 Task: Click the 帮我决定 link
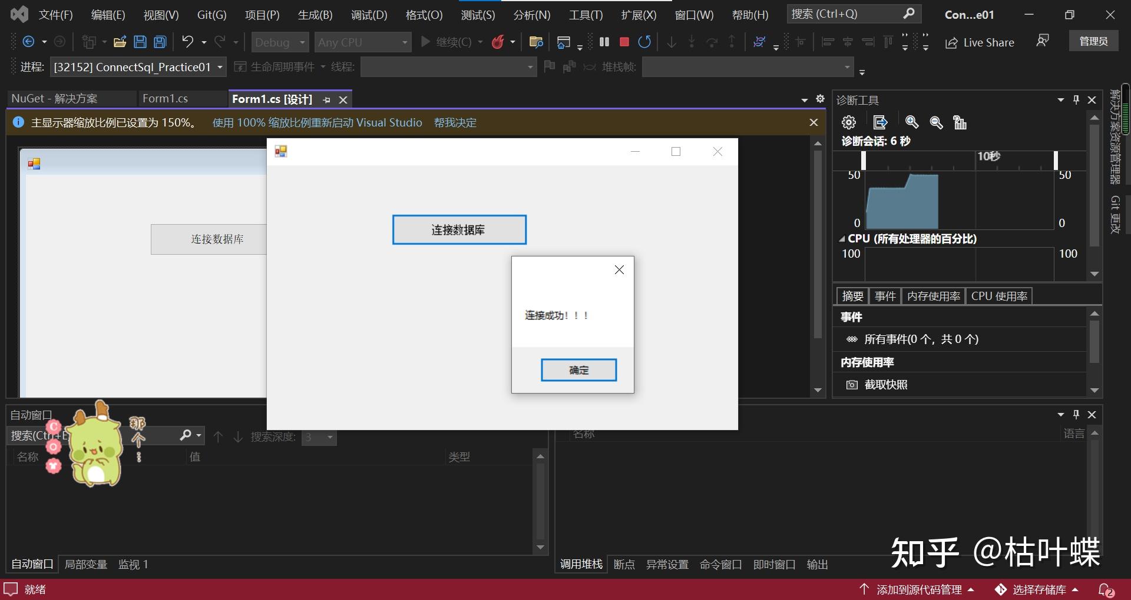(x=455, y=122)
